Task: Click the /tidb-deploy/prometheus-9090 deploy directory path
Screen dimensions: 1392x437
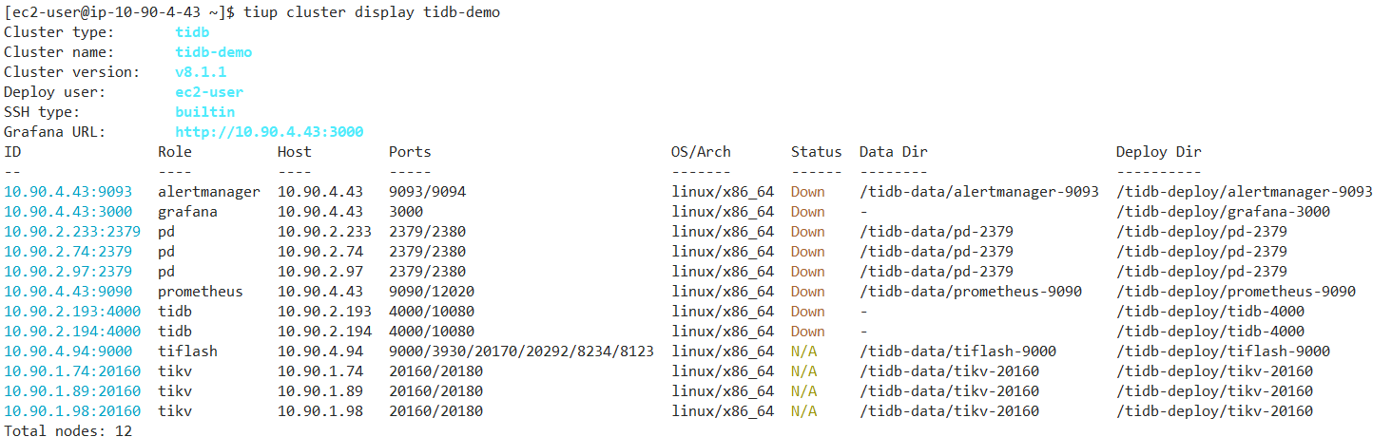Action: coord(1236,292)
